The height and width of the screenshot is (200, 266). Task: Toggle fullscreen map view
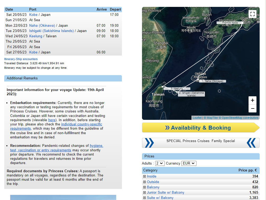[252, 14]
